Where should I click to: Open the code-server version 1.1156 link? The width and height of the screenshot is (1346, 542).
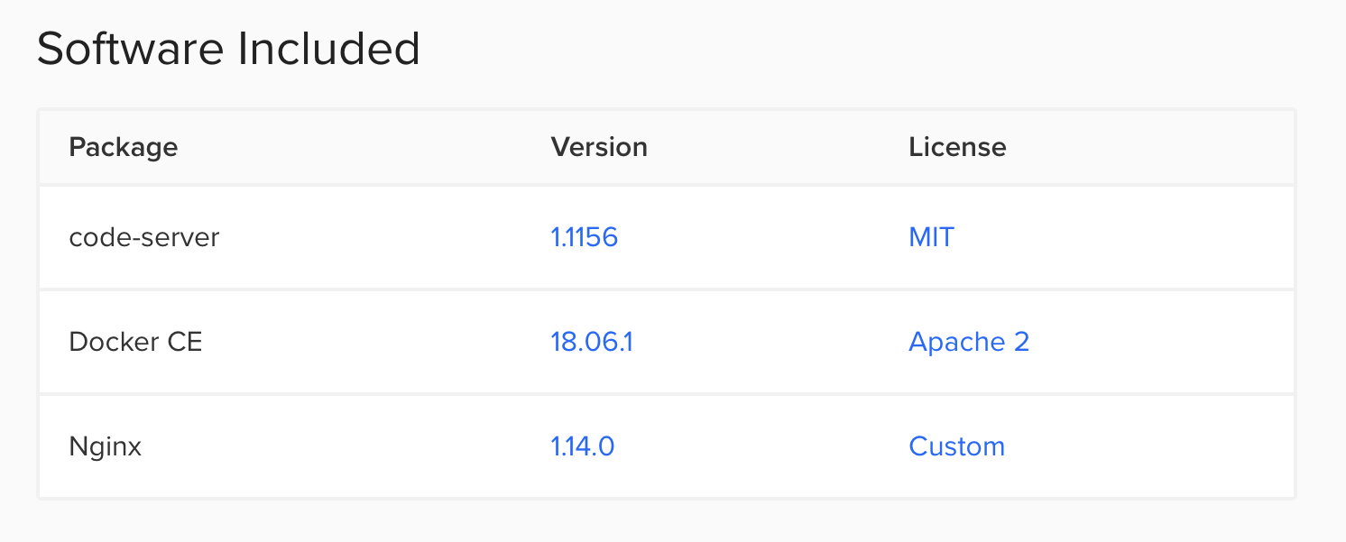pyautogui.click(x=584, y=237)
